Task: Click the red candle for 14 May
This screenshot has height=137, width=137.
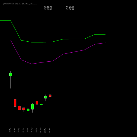Action: coord(24,109)
